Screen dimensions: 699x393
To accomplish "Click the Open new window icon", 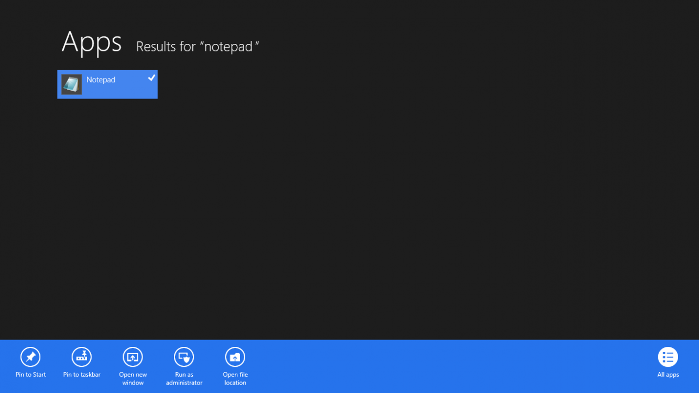I will pyautogui.click(x=133, y=357).
